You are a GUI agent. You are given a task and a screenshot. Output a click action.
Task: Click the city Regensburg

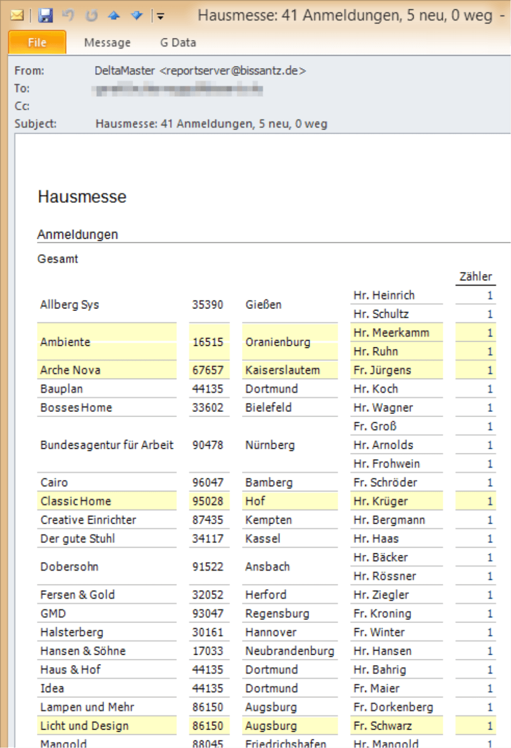tap(277, 613)
